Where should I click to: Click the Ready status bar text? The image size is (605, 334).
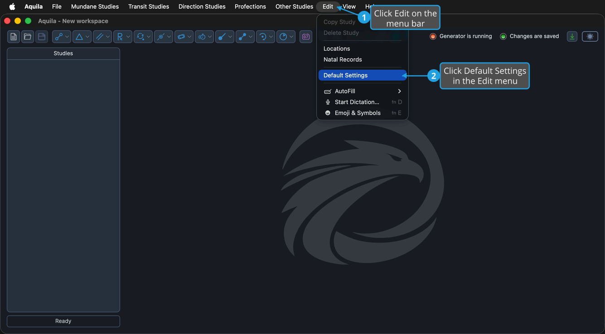63,321
